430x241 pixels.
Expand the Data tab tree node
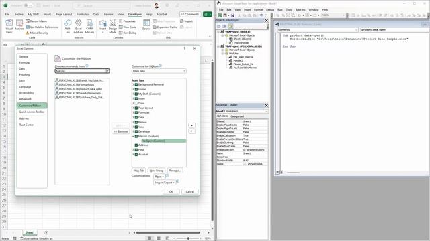(x=133, y=117)
